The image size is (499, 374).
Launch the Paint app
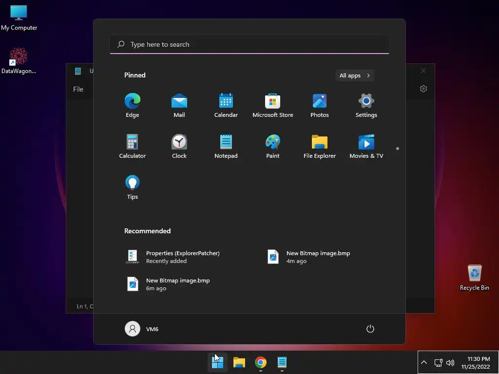[x=273, y=146]
